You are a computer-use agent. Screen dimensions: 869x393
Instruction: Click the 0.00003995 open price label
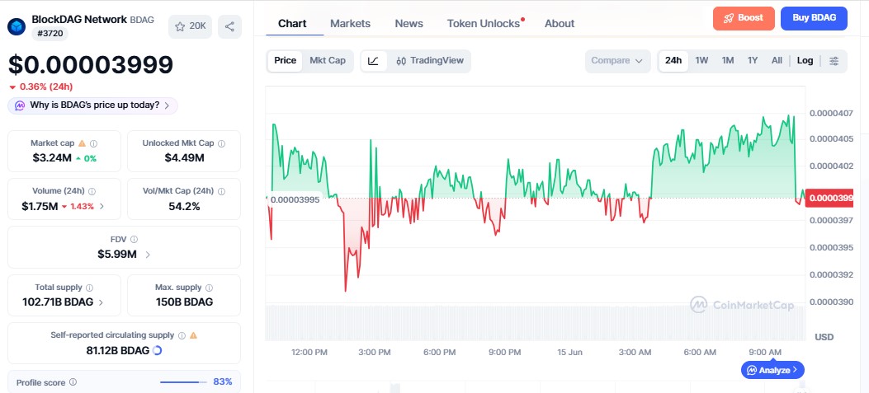(295, 200)
